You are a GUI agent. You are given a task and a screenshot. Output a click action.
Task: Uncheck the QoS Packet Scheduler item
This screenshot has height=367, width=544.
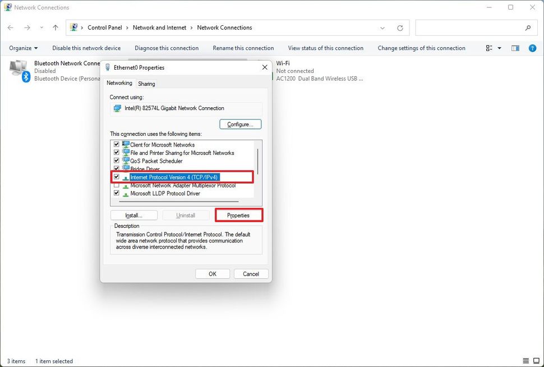[116, 160]
